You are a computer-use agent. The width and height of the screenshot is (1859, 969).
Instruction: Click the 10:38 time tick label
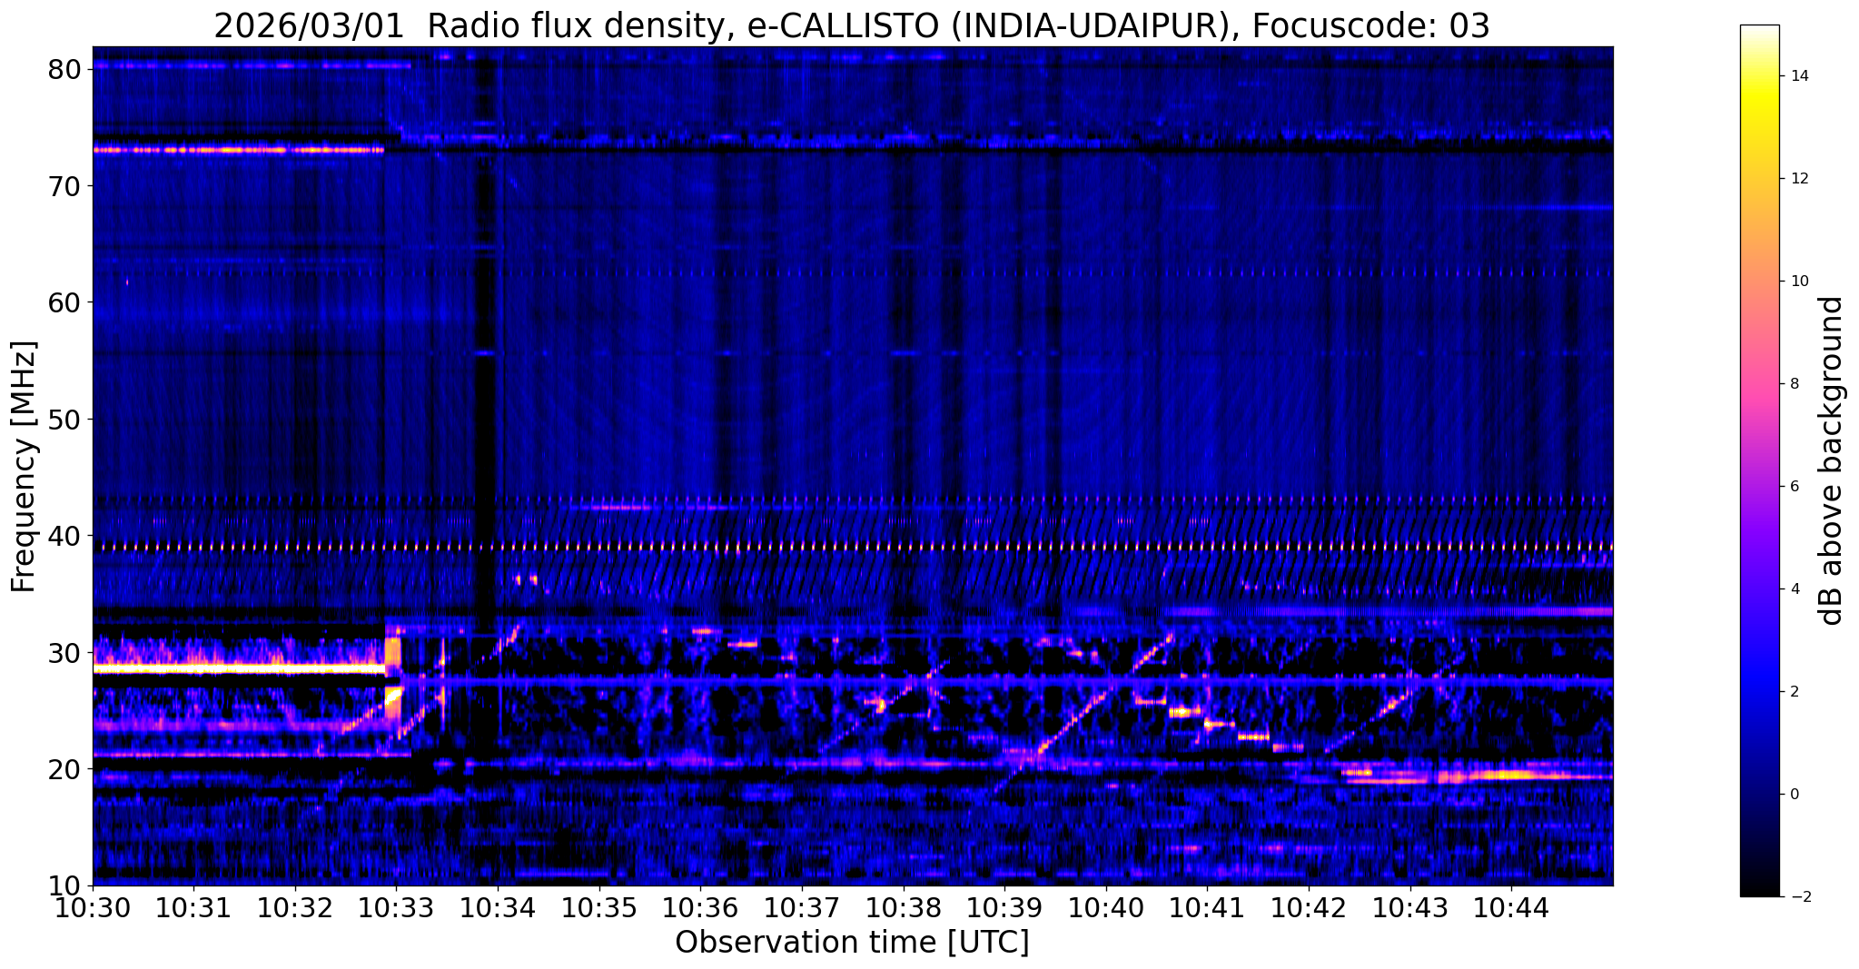[x=904, y=907]
